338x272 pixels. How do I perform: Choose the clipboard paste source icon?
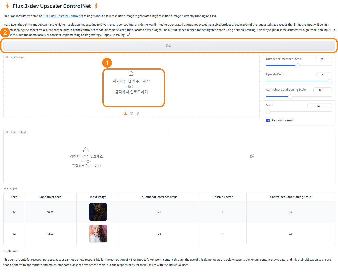(138, 113)
